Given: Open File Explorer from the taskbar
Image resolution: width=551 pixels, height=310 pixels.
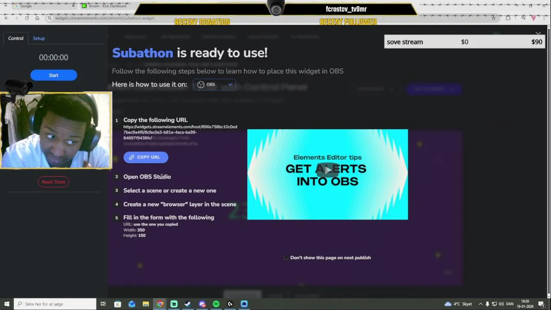Looking at the screenshot, I should [146, 304].
